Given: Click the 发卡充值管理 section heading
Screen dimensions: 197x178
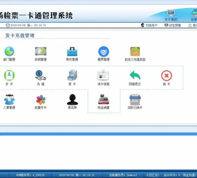Looking at the screenshot, I should pos(20,35).
